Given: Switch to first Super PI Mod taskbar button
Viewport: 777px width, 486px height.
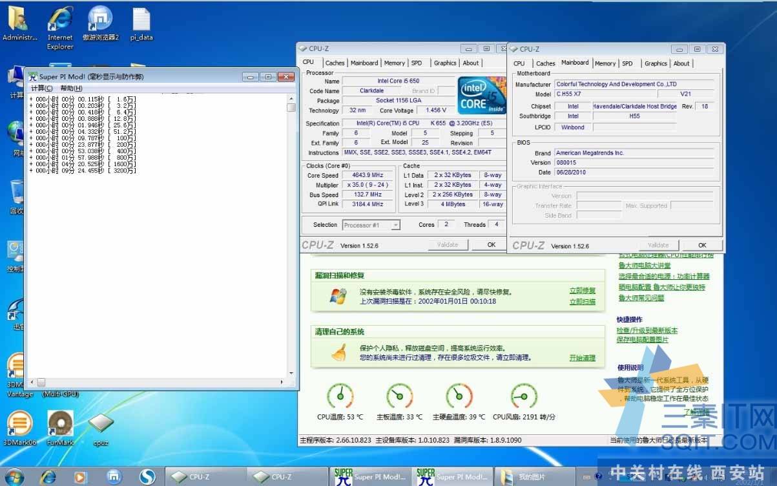Looking at the screenshot, I should [370, 477].
